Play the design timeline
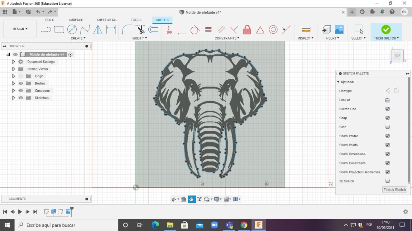Viewport: 412px width, 231px height. click(20, 212)
